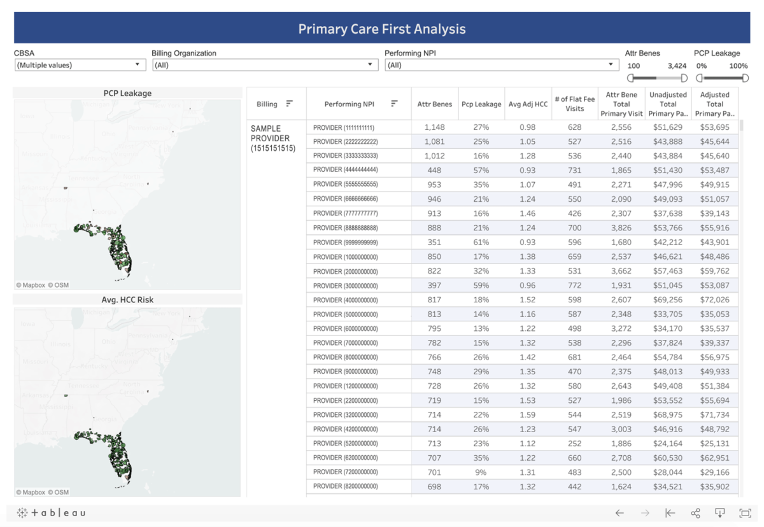Undo the last dashboard action
The width and height of the screenshot is (764, 527).
point(618,513)
